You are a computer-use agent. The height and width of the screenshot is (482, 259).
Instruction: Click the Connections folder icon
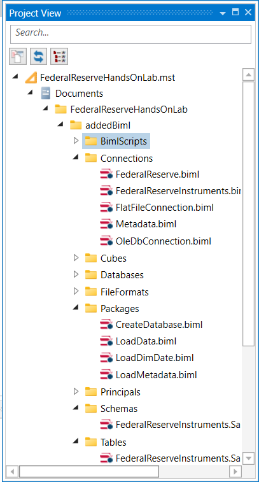(x=91, y=159)
